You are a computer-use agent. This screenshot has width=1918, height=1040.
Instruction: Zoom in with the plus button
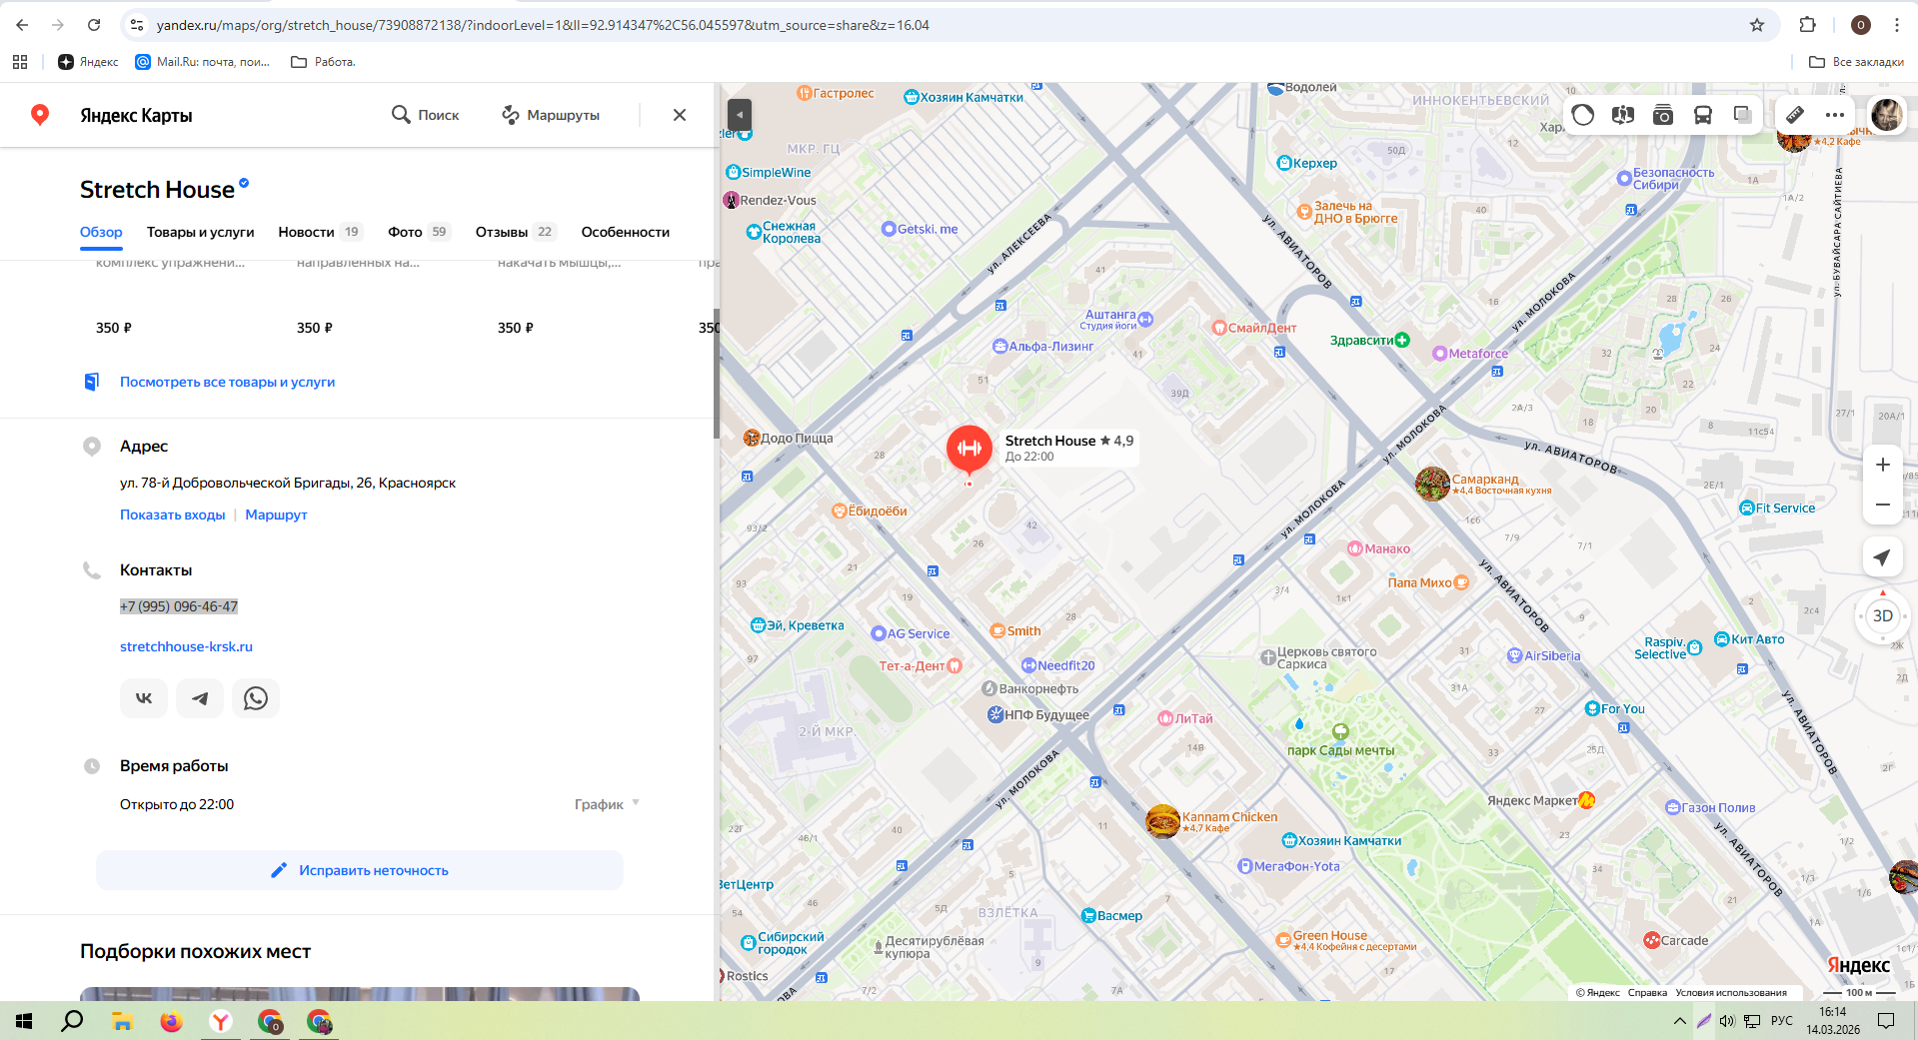click(x=1882, y=465)
